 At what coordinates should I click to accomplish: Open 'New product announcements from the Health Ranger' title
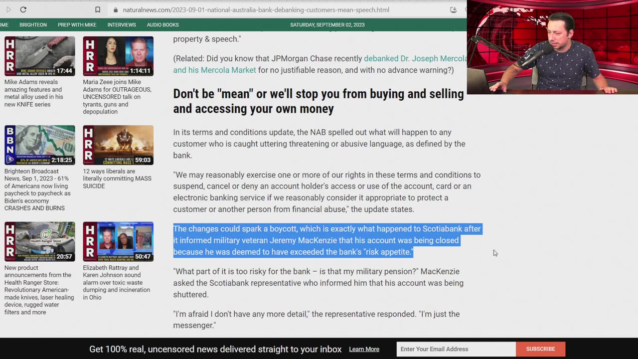click(39, 290)
